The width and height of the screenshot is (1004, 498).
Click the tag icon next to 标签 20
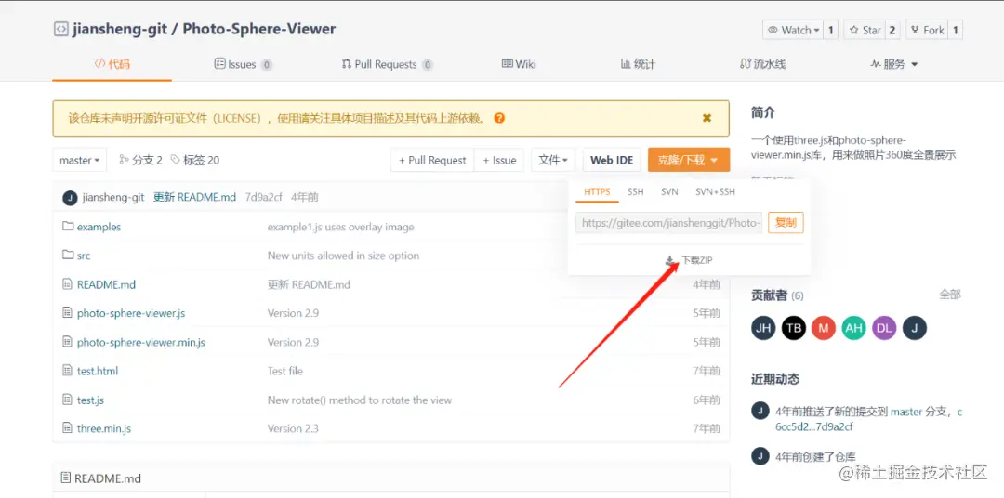click(176, 160)
